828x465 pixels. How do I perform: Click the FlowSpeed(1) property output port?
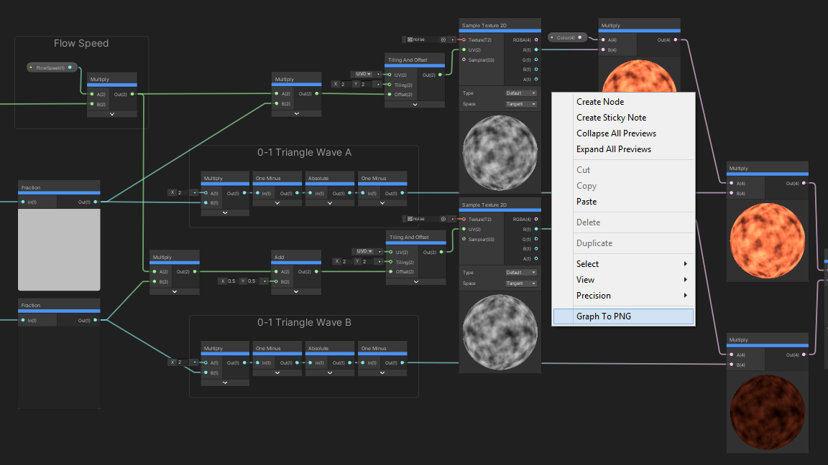pyautogui.click(x=70, y=67)
